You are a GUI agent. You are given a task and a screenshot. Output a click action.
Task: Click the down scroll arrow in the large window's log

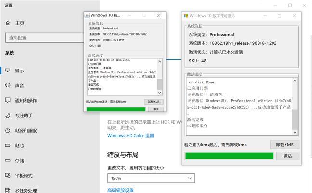[295, 133]
